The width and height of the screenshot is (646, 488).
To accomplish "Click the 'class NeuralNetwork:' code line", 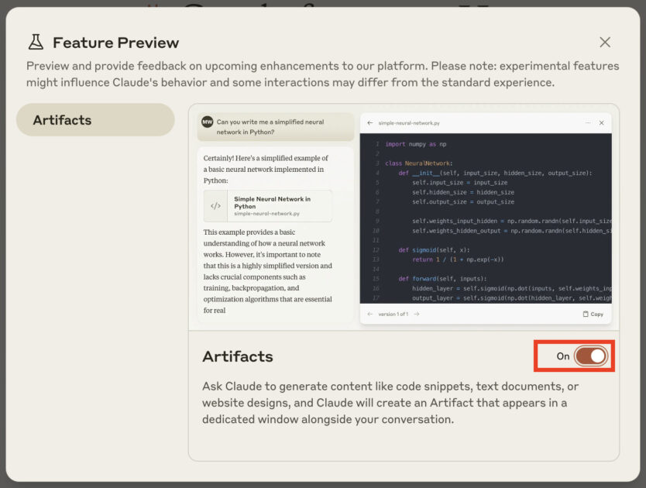I will [x=418, y=163].
